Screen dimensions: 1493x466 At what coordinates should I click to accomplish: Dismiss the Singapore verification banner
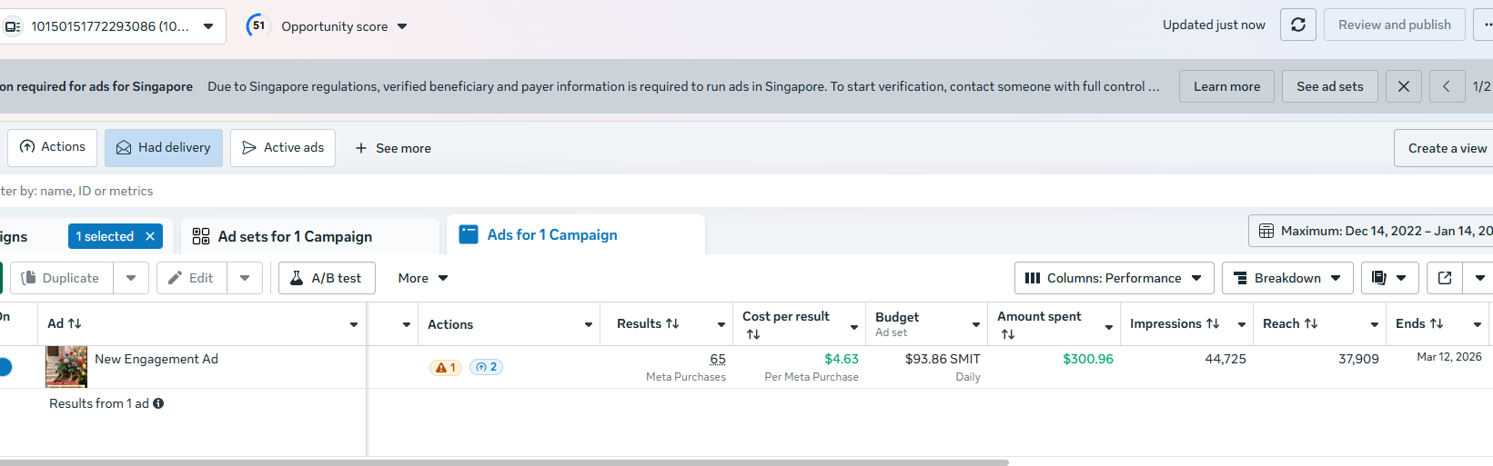(1404, 86)
